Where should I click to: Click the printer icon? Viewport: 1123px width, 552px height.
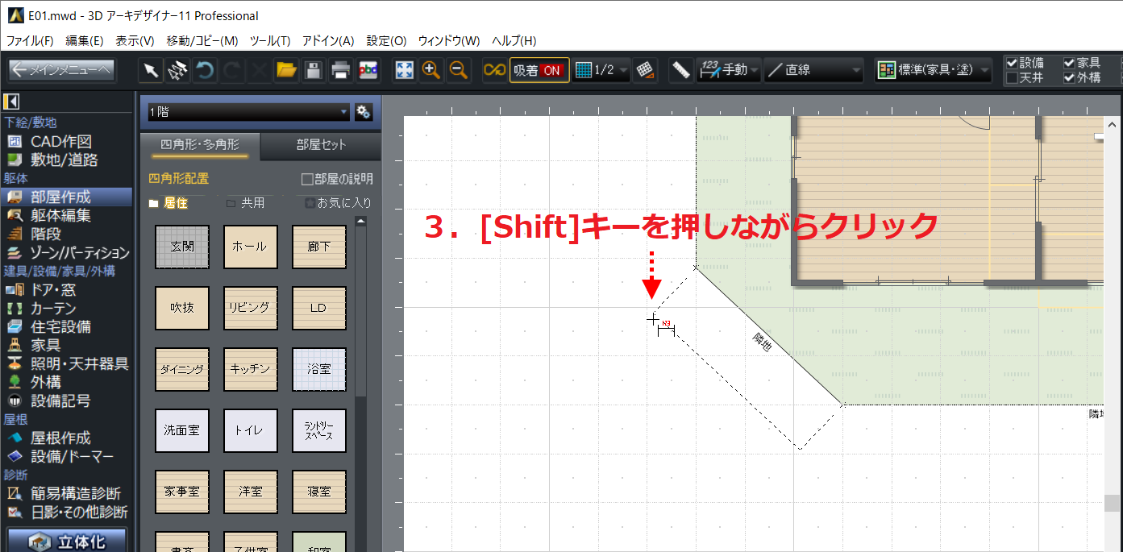pyautogui.click(x=341, y=70)
